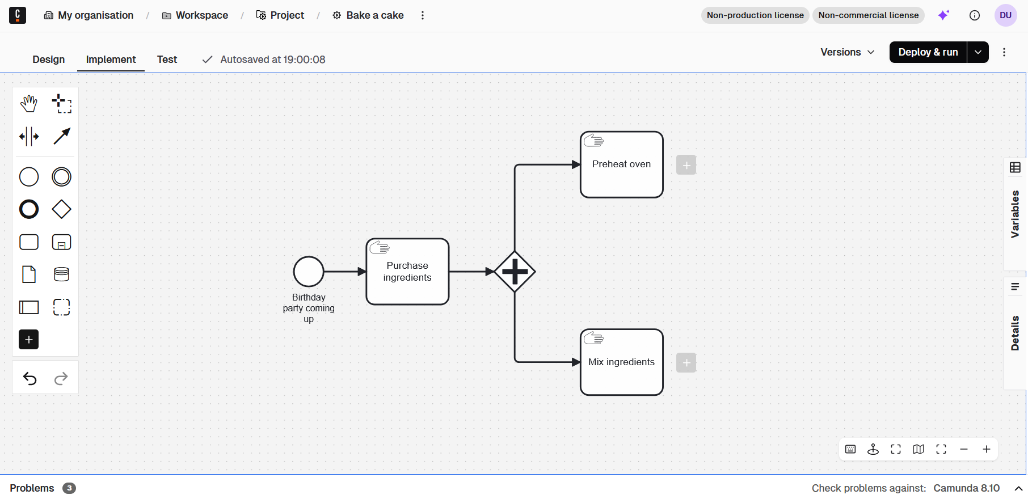Open the AI sparkle assistant icon
This screenshot has width=1028, height=499.
[943, 15]
